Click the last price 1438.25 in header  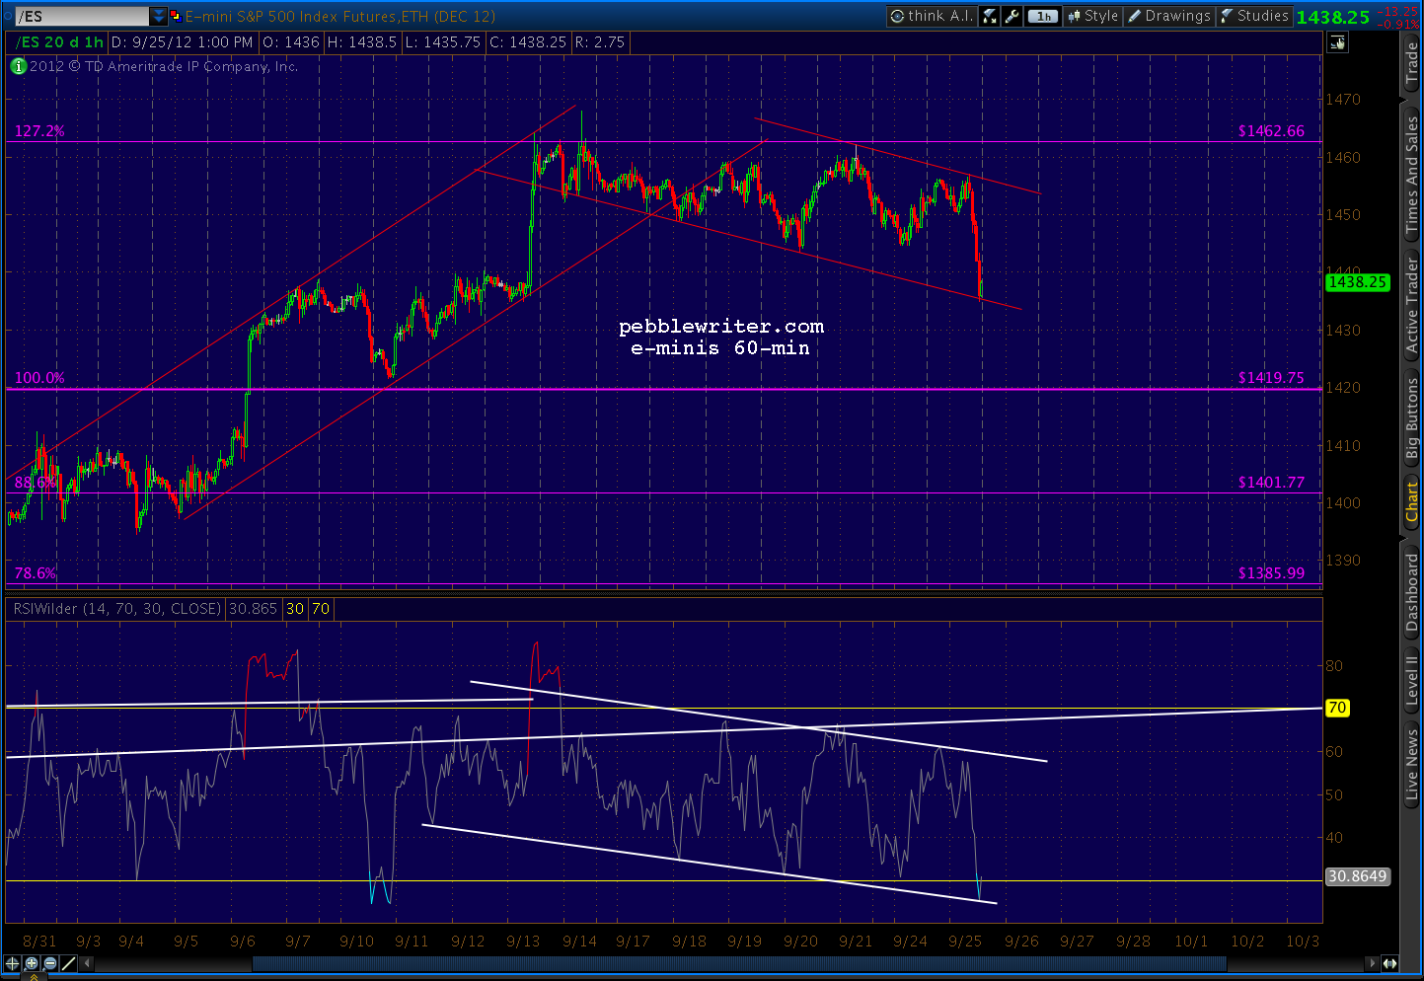tap(1333, 17)
